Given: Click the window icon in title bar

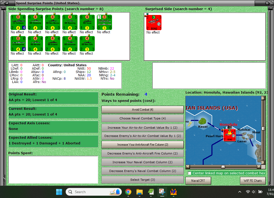Looking at the screenshot, I should pos(6,3).
